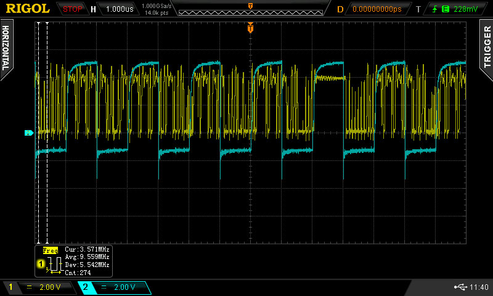Image resolution: width=493 pixels, height=296 pixels.
Task: Click the orange T trigger position marker above grid
Action: click(250, 28)
